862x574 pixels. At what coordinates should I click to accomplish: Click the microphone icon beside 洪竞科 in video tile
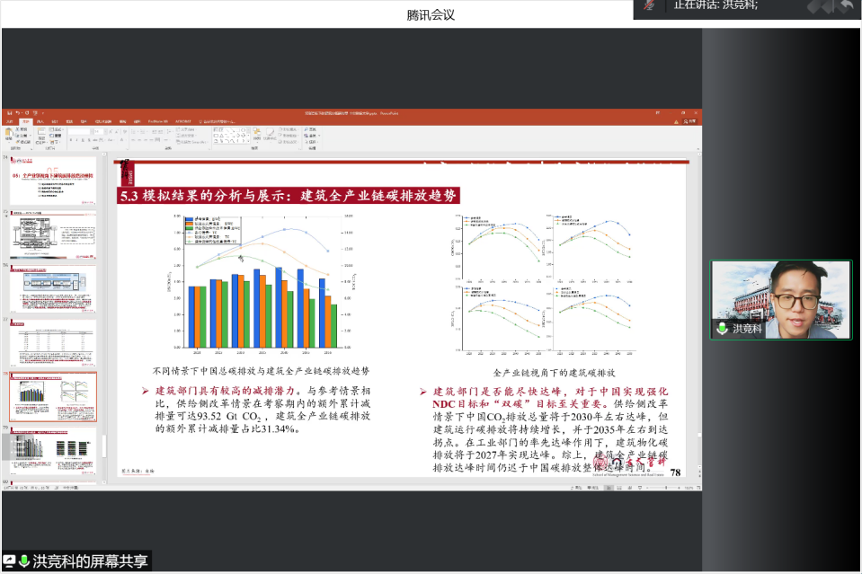tap(722, 329)
